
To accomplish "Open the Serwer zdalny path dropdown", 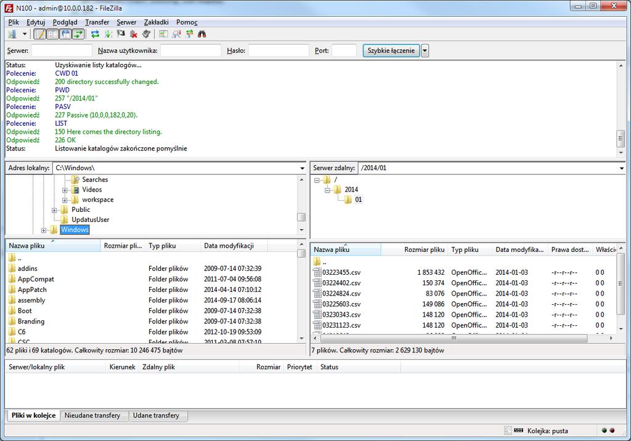I will (x=621, y=168).
